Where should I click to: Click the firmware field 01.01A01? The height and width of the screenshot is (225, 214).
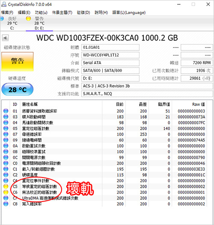(x=110, y=47)
